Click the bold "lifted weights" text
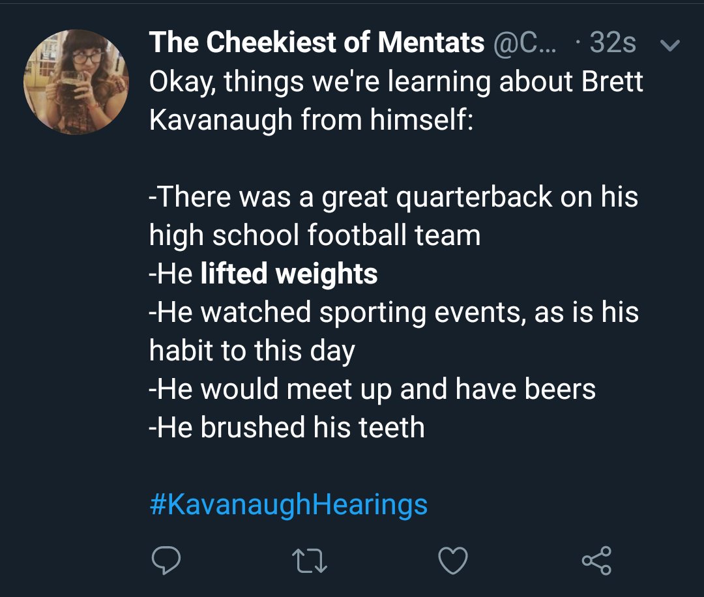The image size is (704, 597). (x=289, y=274)
